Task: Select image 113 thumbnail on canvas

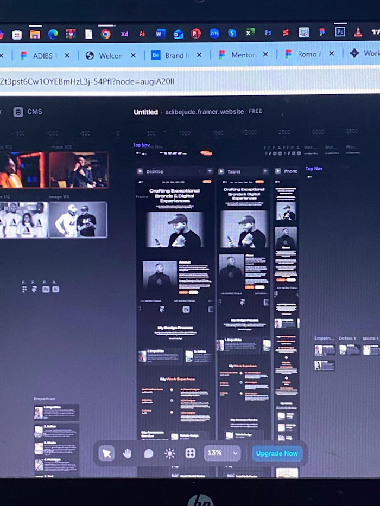Action: pos(78,220)
